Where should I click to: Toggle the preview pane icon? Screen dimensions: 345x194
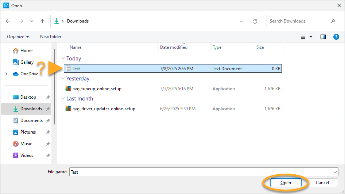[323, 37]
